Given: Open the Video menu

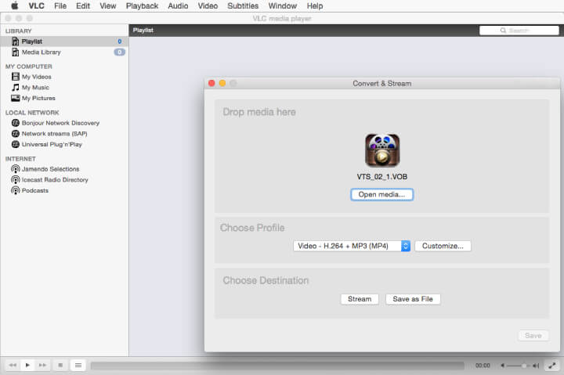Looking at the screenshot, I should [x=208, y=6].
